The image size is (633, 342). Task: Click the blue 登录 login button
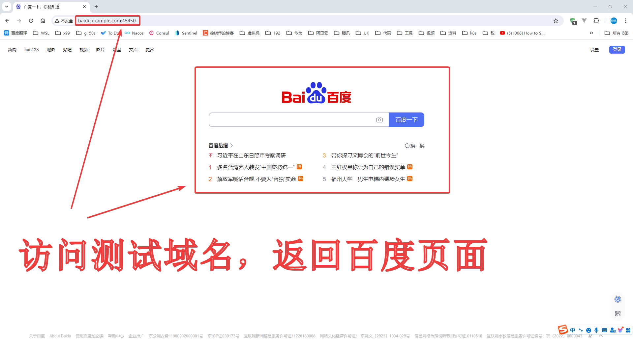coord(617,50)
